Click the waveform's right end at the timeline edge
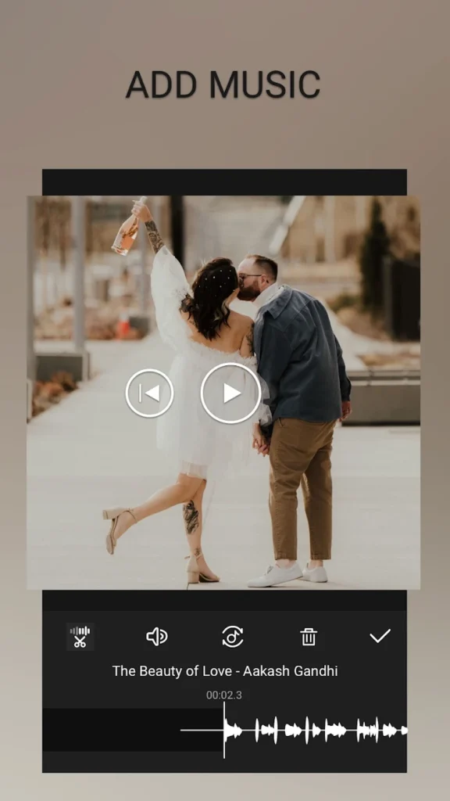This screenshot has height=801, width=450. click(x=404, y=731)
